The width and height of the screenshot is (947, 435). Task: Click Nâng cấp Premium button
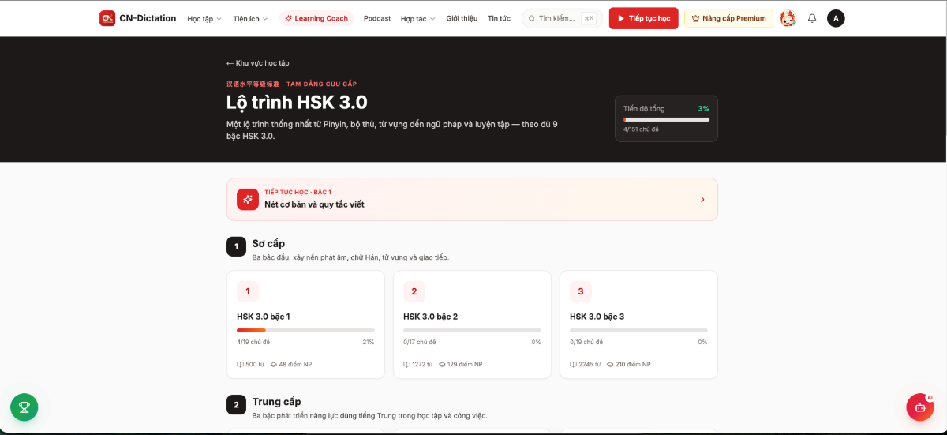point(728,18)
